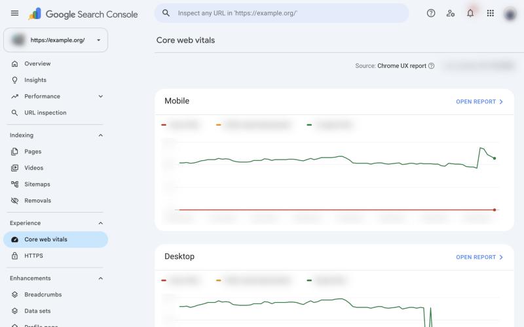
Task: Click inside the Inspect any URL field
Action: [282, 13]
